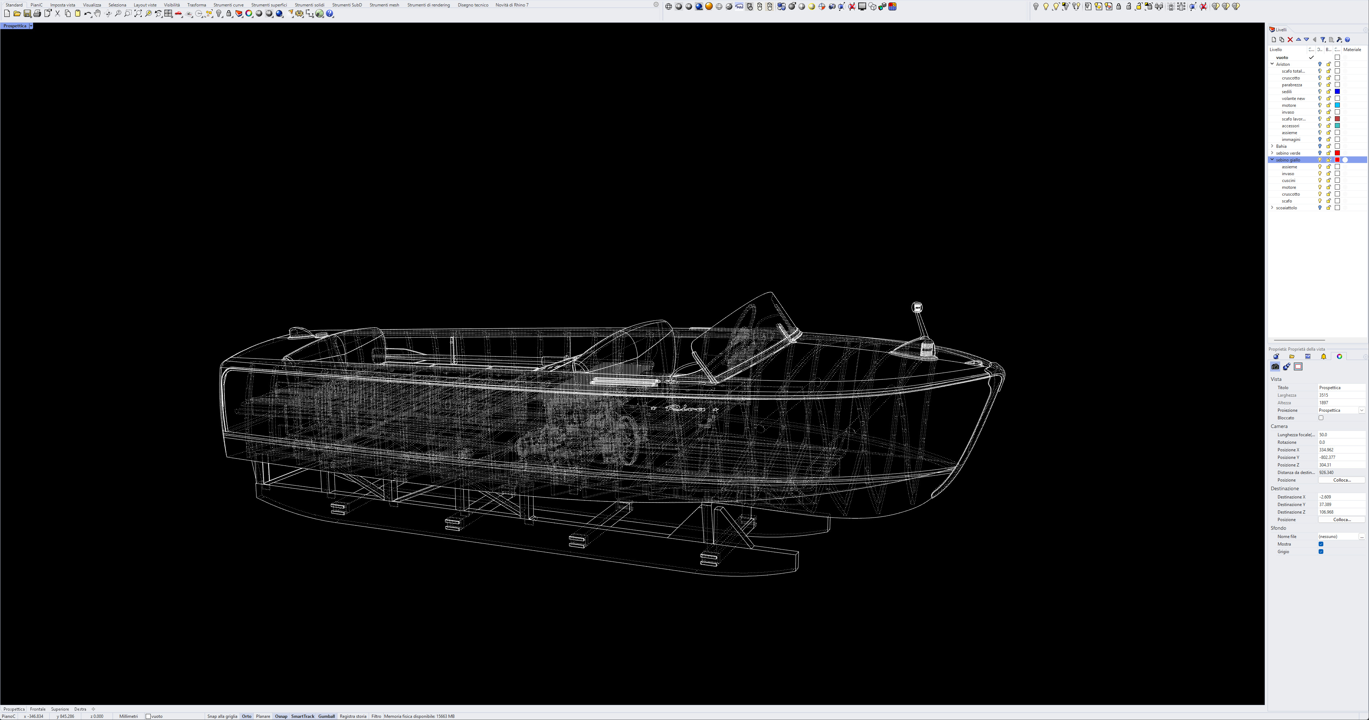The image size is (1369, 720).
Task: Uncheck the Grigio background checkbox
Action: pyautogui.click(x=1321, y=552)
